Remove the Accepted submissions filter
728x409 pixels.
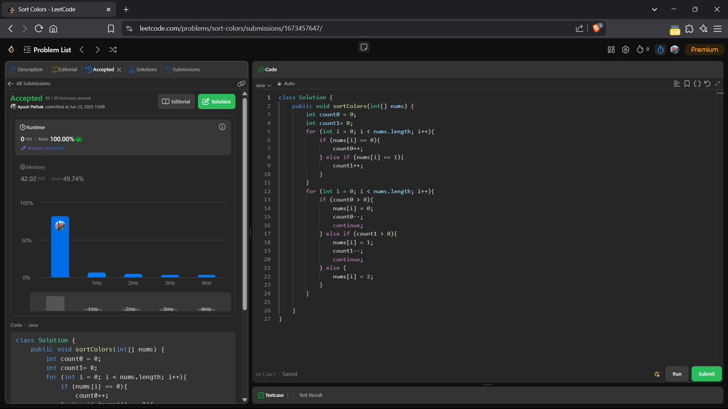[x=119, y=69]
